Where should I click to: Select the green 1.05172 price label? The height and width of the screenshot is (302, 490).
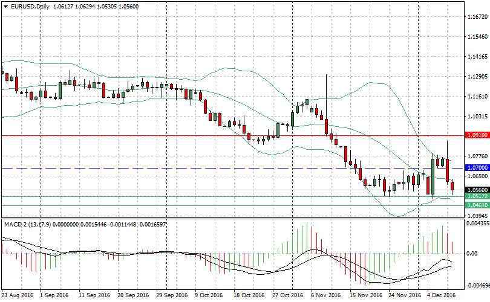[x=476, y=196]
